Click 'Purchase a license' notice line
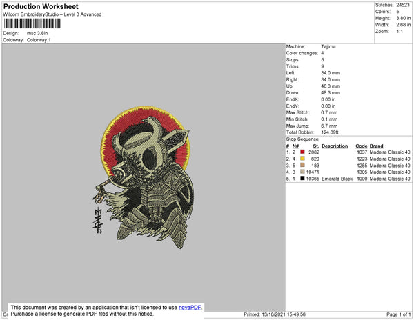Screen dimensions: 414x320 click(82, 314)
